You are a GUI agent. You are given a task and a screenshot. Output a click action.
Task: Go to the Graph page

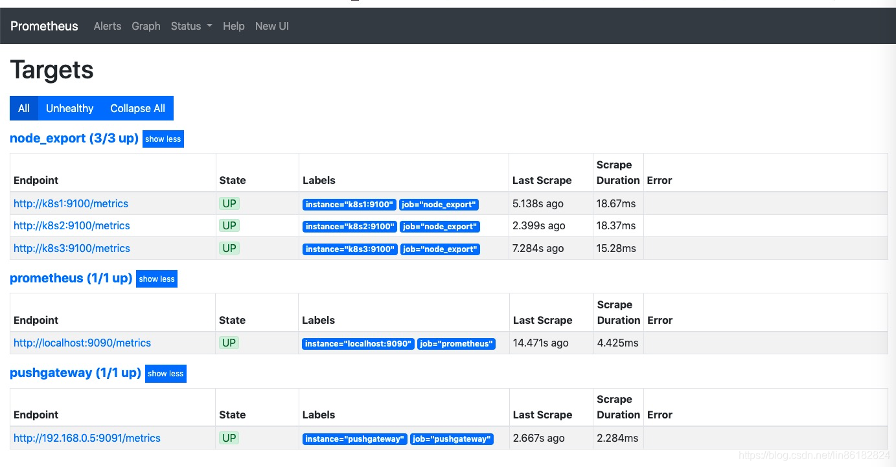click(146, 26)
